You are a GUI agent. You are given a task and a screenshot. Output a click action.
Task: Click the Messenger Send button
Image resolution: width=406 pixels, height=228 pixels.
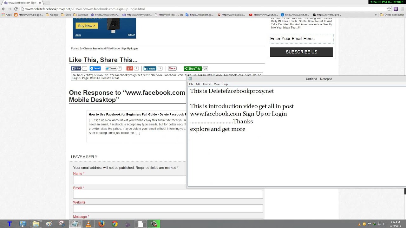(95, 68)
